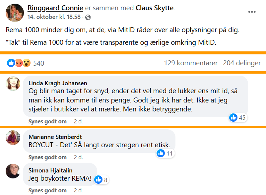Open Marianne Stenberdt's avatar

point(13,137)
